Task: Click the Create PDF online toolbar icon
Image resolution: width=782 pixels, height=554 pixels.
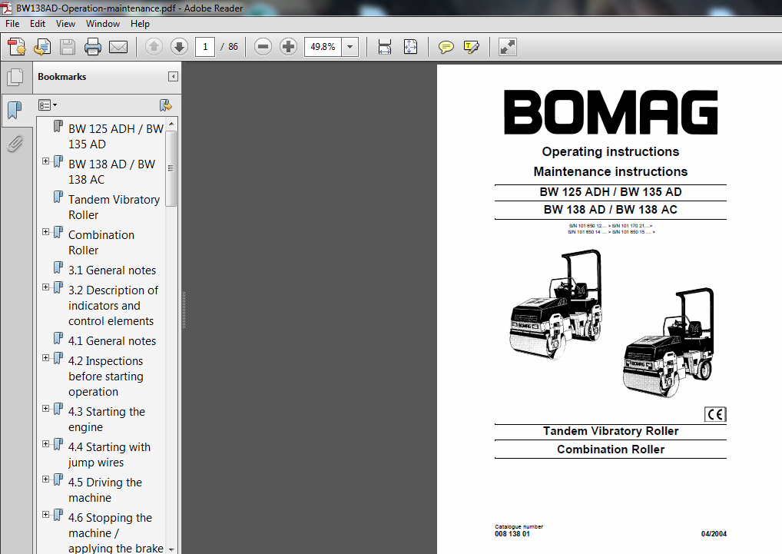Action: pos(17,47)
